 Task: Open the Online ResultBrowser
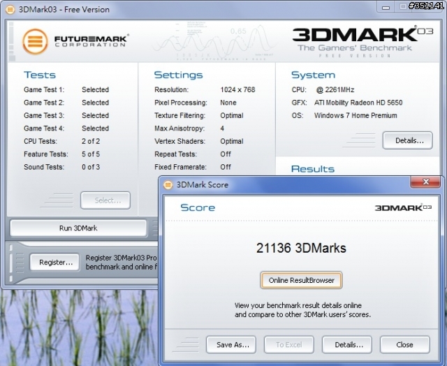tap(301, 280)
